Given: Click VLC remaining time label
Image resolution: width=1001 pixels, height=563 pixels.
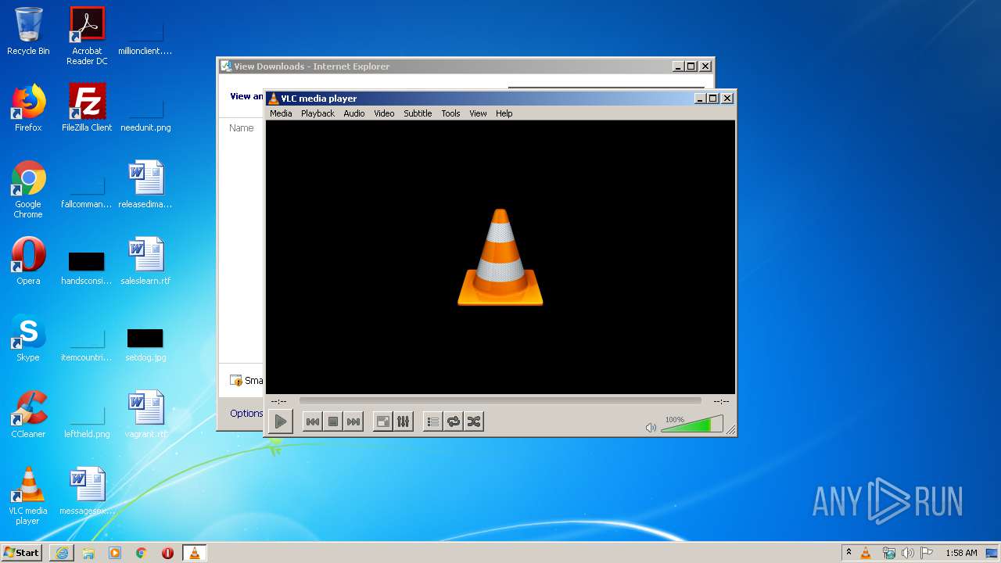Looking at the screenshot, I should [x=721, y=401].
